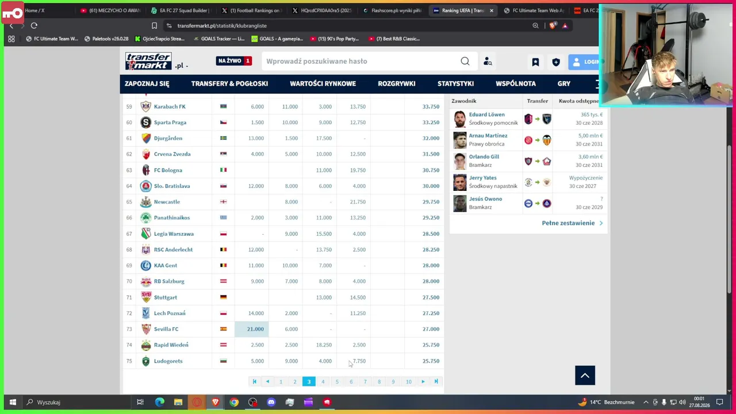Click the Brave Rewards triangle icon
Viewport: 736px width, 414px height.
[565, 25]
